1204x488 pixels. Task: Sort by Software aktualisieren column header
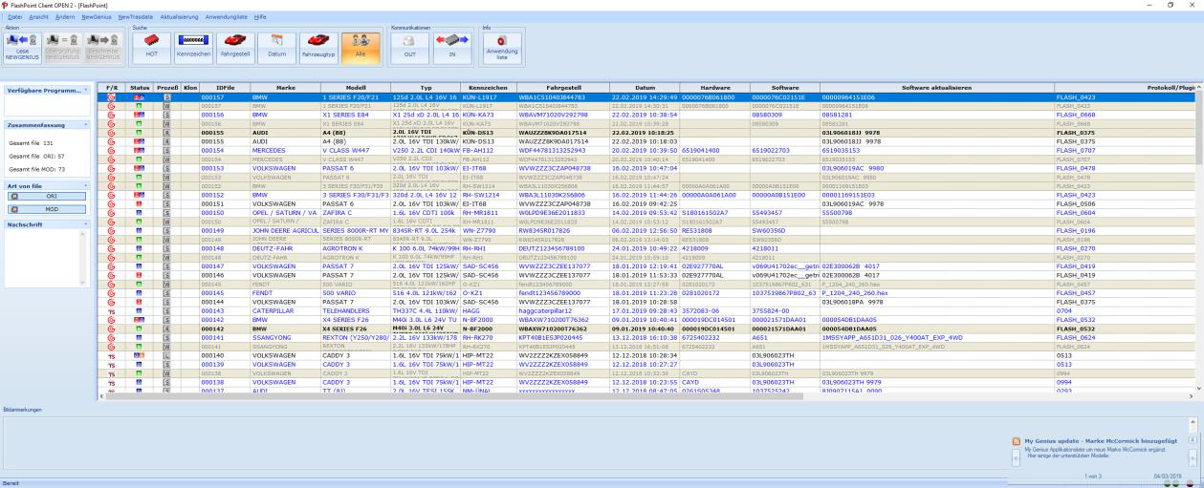click(x=936, y=87)
